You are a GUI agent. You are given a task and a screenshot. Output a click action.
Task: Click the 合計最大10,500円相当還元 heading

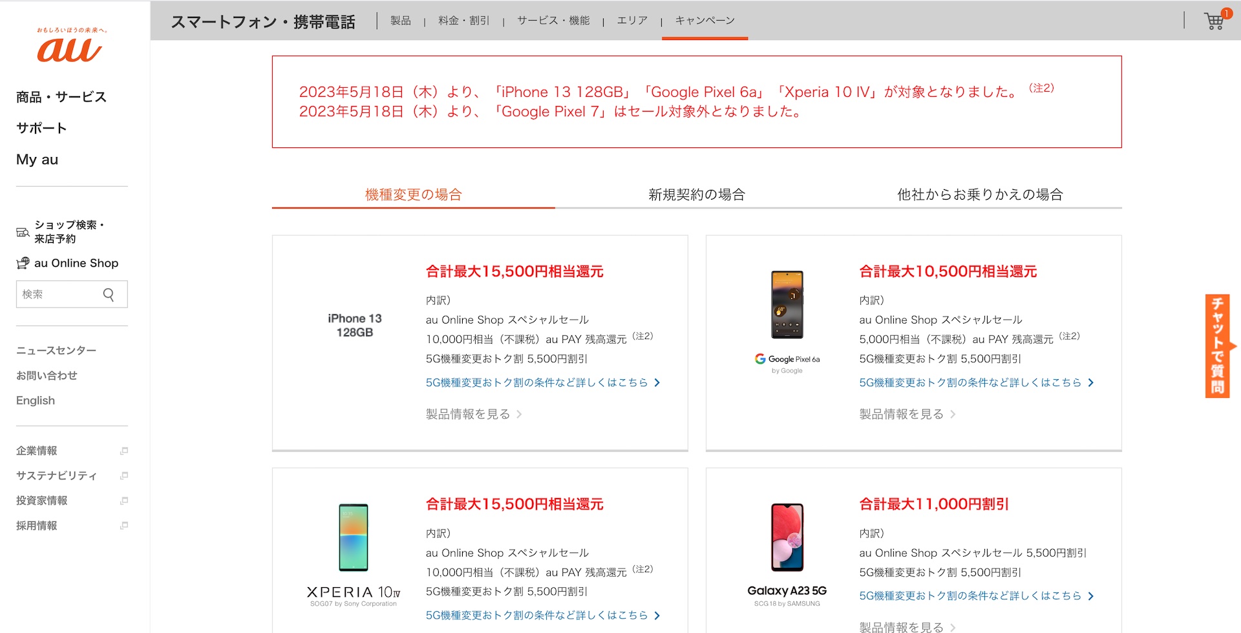coord(948,271)
